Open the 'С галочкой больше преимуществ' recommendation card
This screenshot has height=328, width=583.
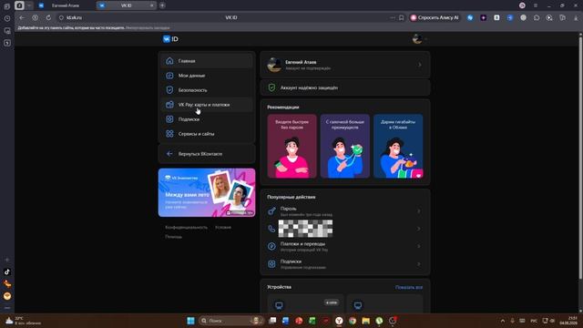[x=344, y=146]
